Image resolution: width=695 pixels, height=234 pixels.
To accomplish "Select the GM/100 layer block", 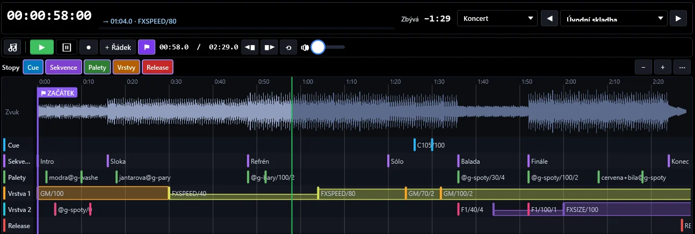I will pos(103,193).
